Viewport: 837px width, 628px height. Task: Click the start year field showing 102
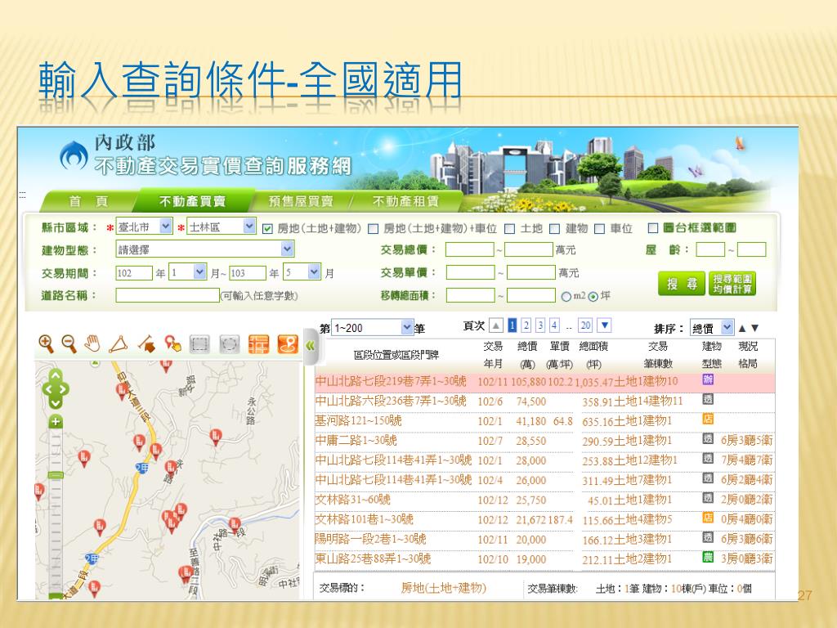pos(134,273)
